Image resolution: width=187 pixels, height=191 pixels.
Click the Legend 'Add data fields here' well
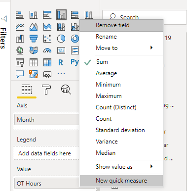tap(46, 153)
